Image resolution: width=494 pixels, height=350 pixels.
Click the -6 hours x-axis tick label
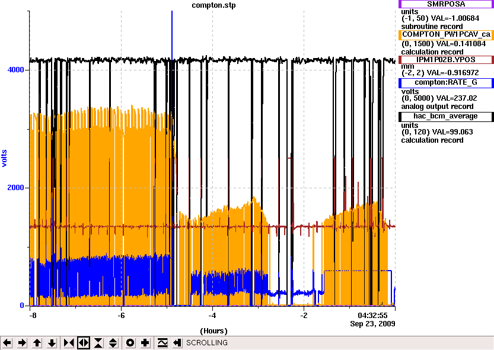[x=121, y=316]
